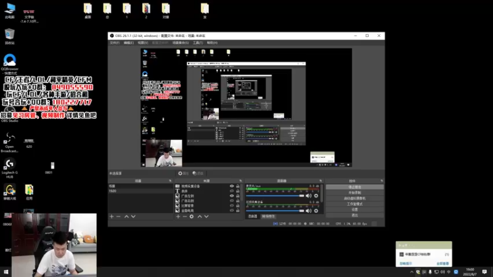Open the 编辑(E) menu in OBS
The width and height of the screenshot is (493, 277).
click(x=129, y=42)
